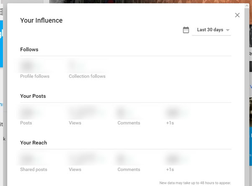Click the Posts label under Your Posts

pyautogui.click(x=26, y=123)
